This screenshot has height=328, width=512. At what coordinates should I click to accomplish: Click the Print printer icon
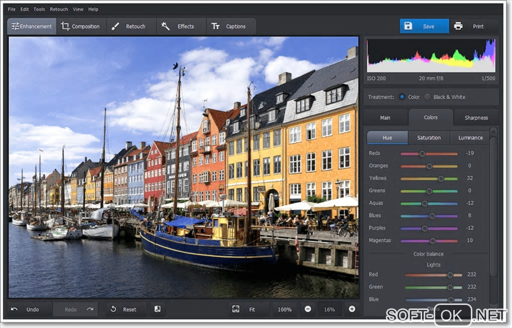458,26
